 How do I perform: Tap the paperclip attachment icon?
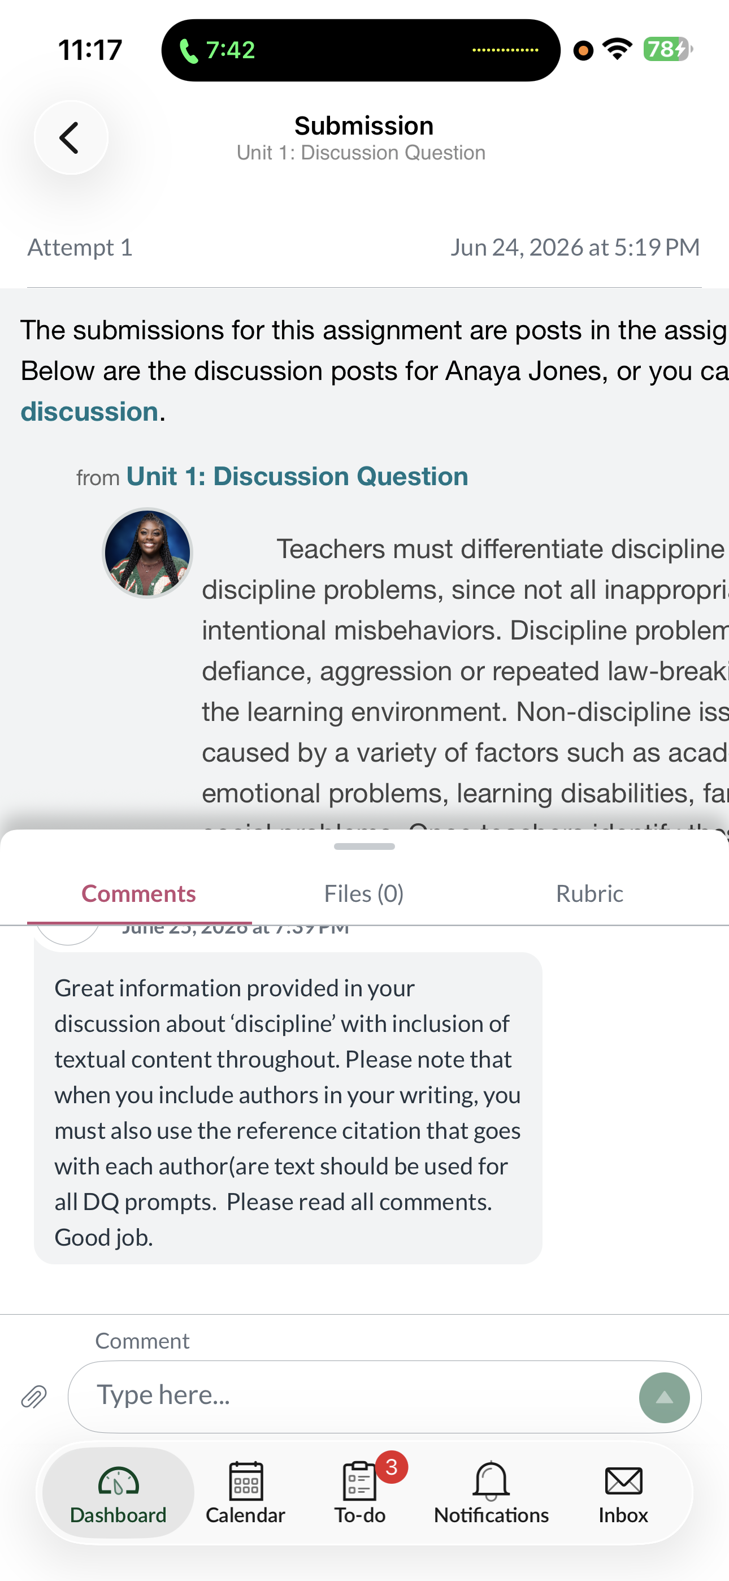pyautogui.click(x=34, y=1397)
